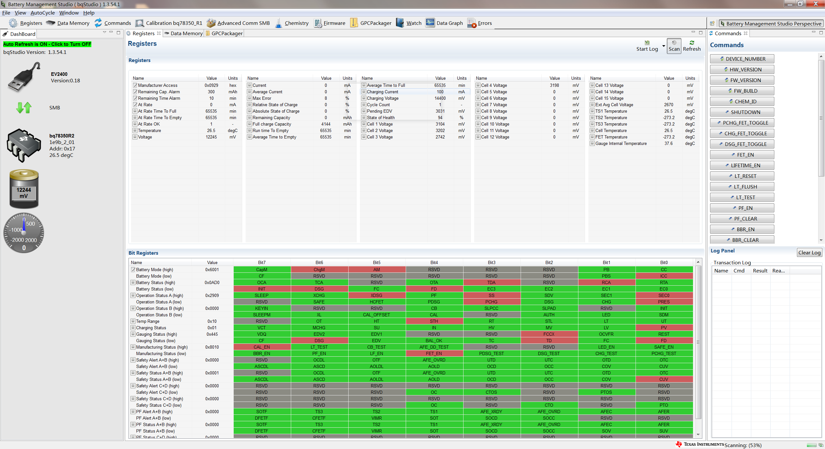Image resolution: width=825 pixels, height=449 pixels.
Task: Open the Data Graph toolbar icon
Action: click(x=430, y=23)
